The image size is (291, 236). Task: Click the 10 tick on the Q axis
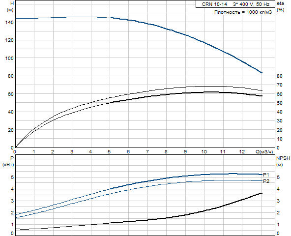[x=204, y=152]
